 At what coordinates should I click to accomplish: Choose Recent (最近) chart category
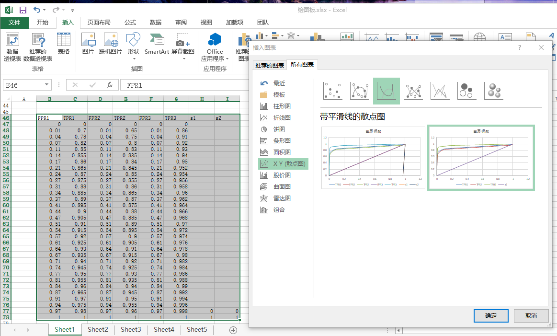tap(283, 83)
